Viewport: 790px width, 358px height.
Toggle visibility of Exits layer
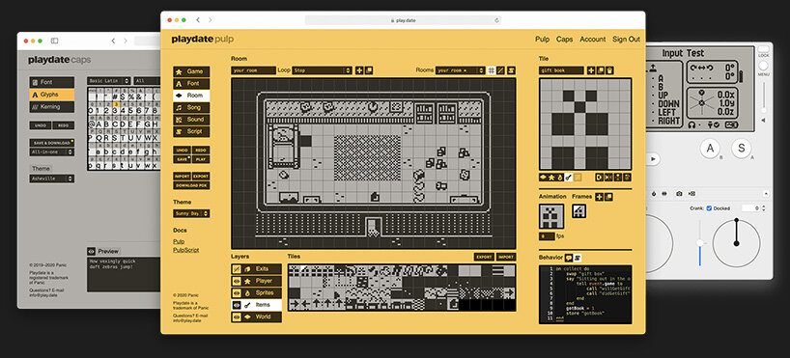pyautogui.click(x=237, y=269)
